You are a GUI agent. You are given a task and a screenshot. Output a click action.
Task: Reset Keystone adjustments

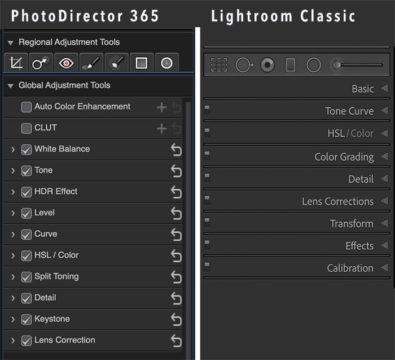click(176, 319)
